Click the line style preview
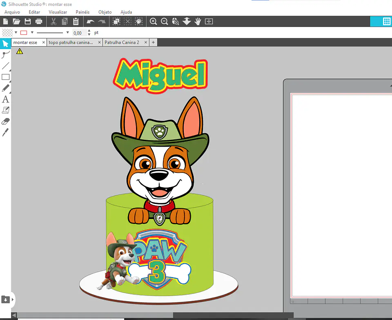This screenshot has width=392, height=320. pos(50,33)
